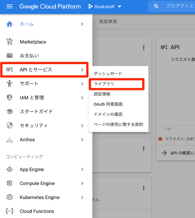Viewport: 195px width, 218px height.
Task: Click the Bookshelf project dots icon
Action: pos(90,6)
